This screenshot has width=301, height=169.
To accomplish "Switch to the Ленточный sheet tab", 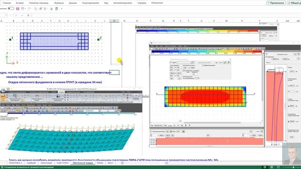I will pyautogui.click(x=46, y=163).
